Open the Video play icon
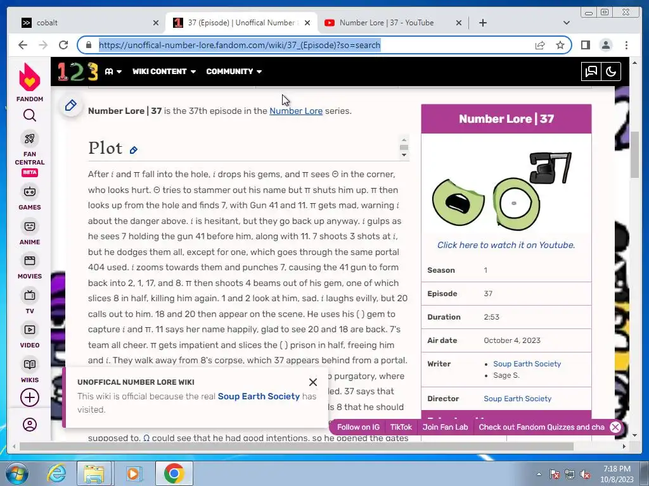649x486 pixels. (29, 330)
